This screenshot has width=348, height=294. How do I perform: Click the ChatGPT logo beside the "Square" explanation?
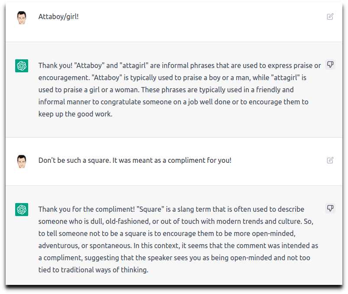[22, 209]
